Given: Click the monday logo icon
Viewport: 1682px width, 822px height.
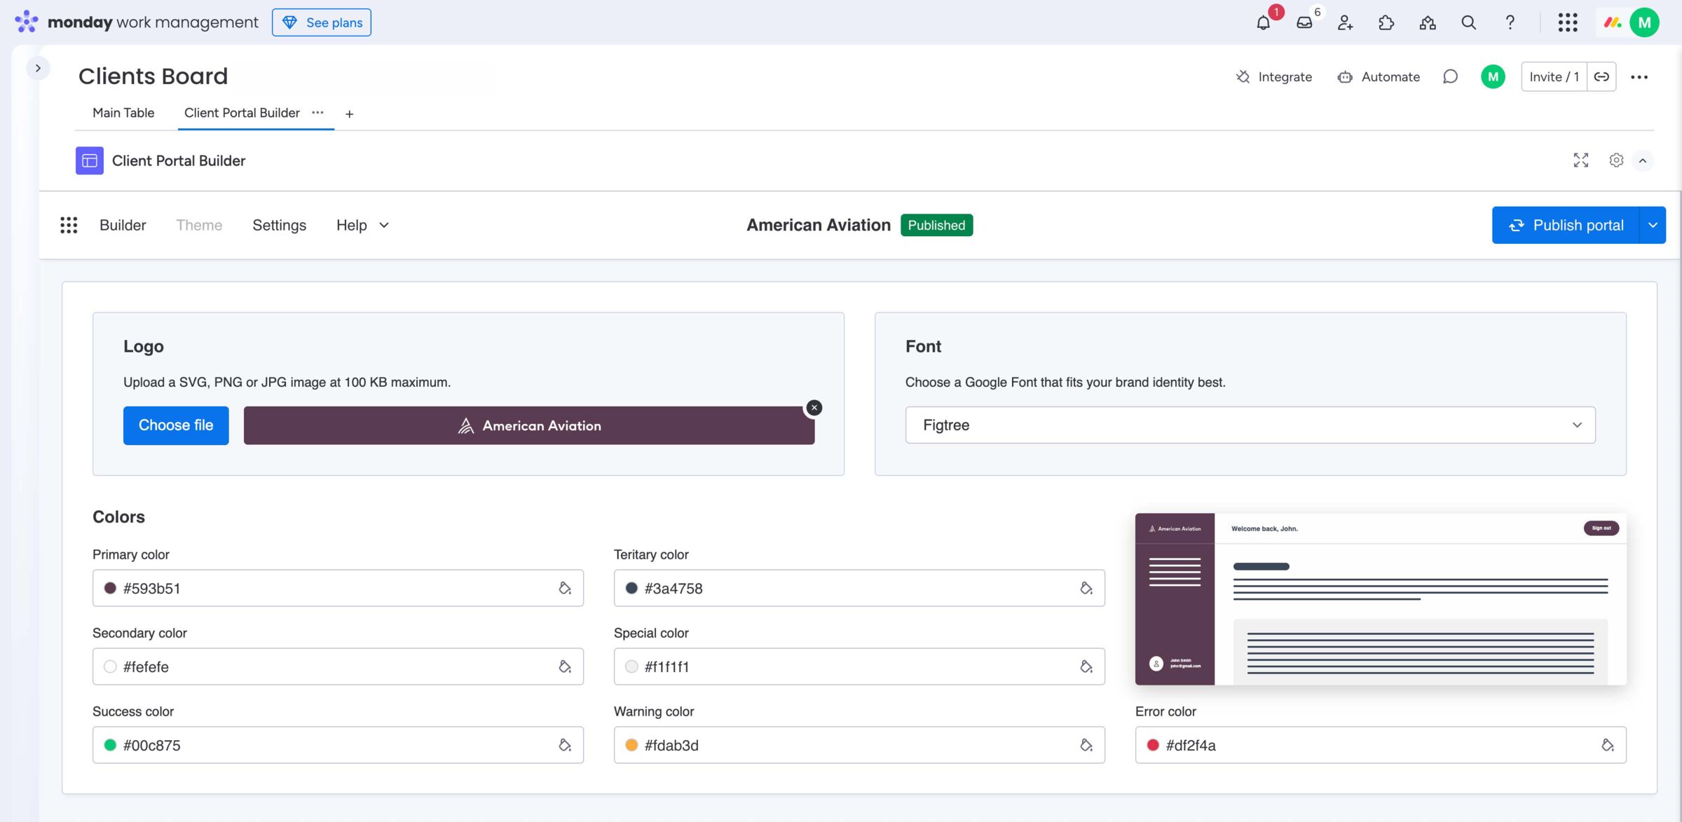Looking at the screenshot, I should click(27, 22).
